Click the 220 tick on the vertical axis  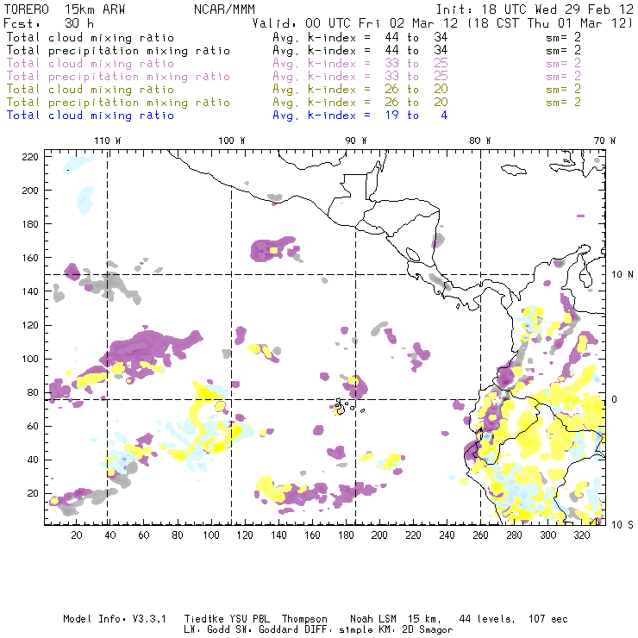pos(31,156)
